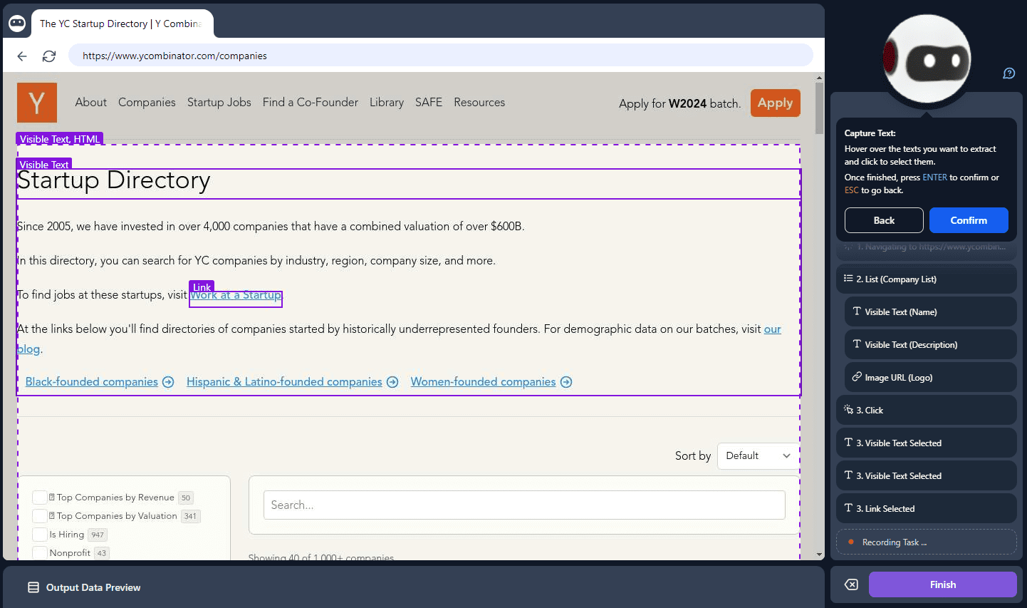Click the browser back arrow

[22, 56]
